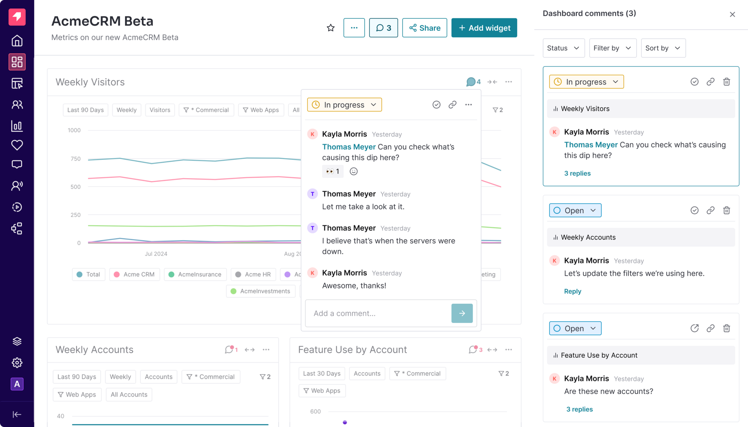This screenshot has width=748, height=427.
Task: Open the dashboard more options menu
Action: [x=354, y=28]
